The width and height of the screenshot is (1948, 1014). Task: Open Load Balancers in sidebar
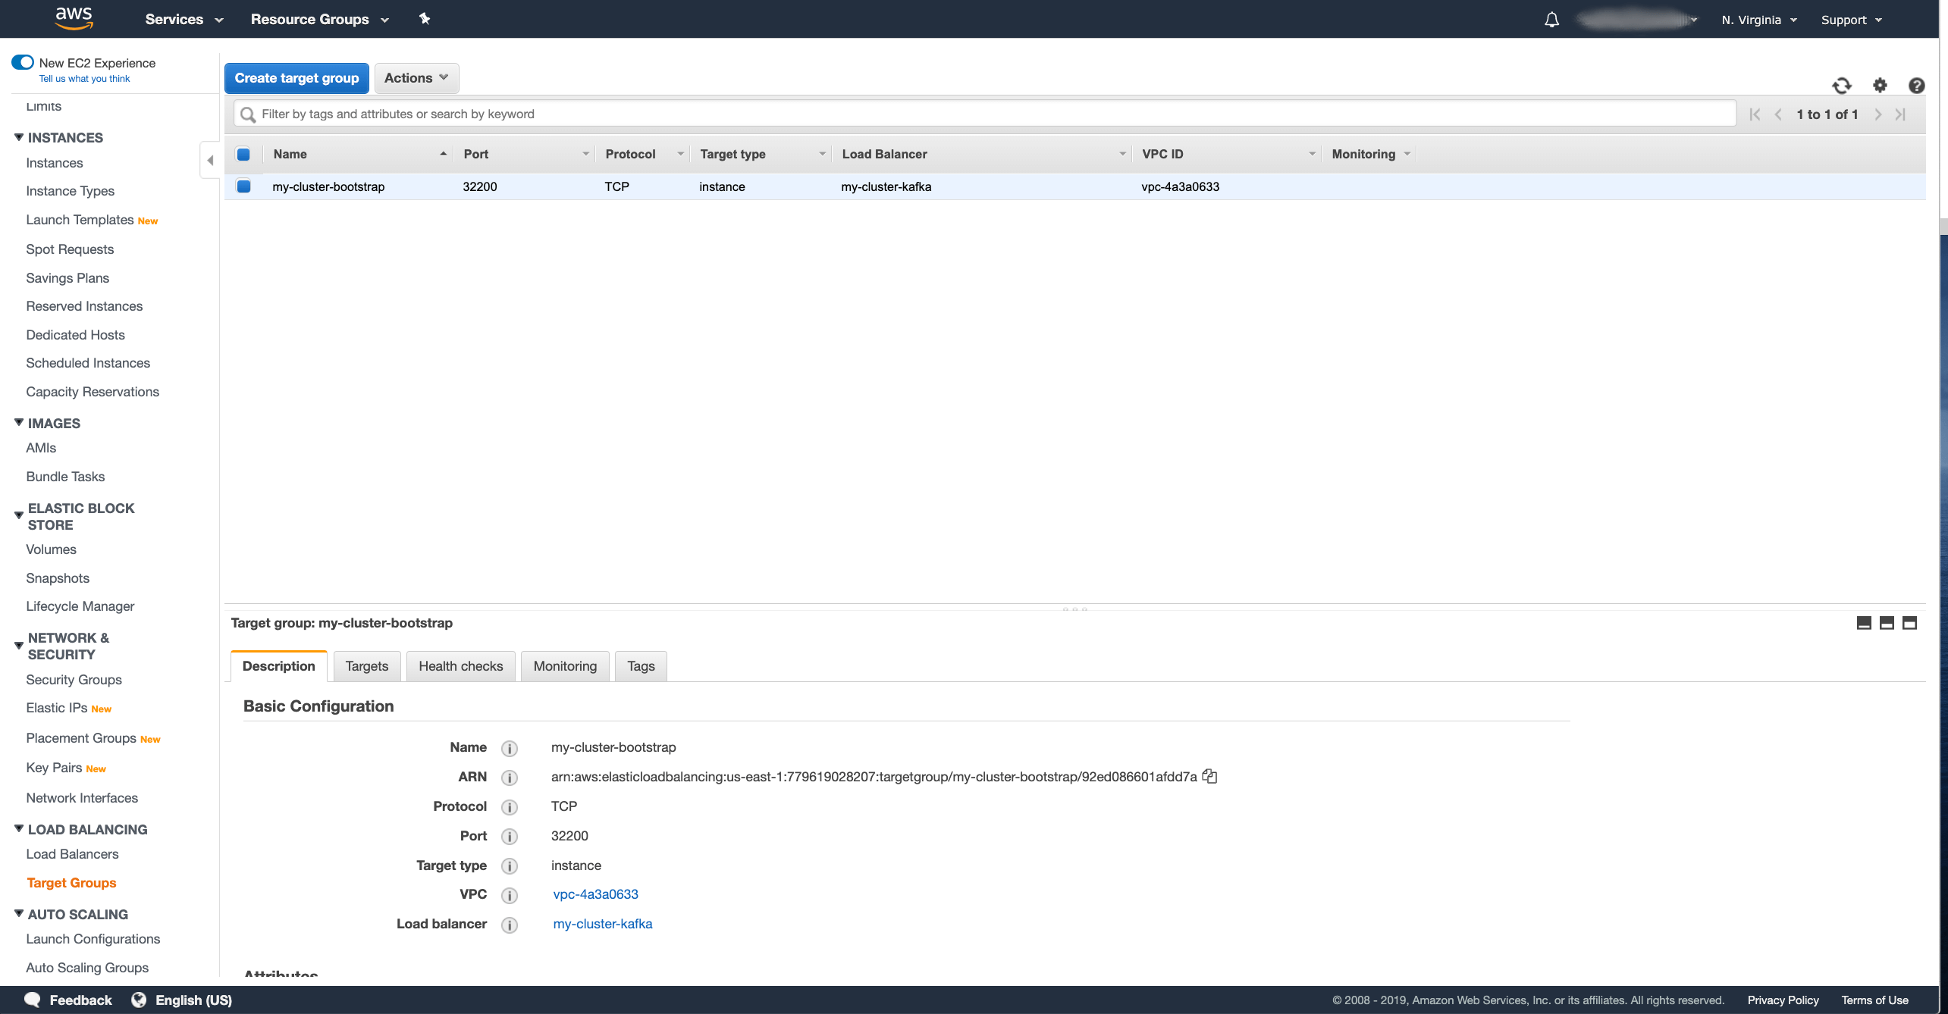point(72,854)
